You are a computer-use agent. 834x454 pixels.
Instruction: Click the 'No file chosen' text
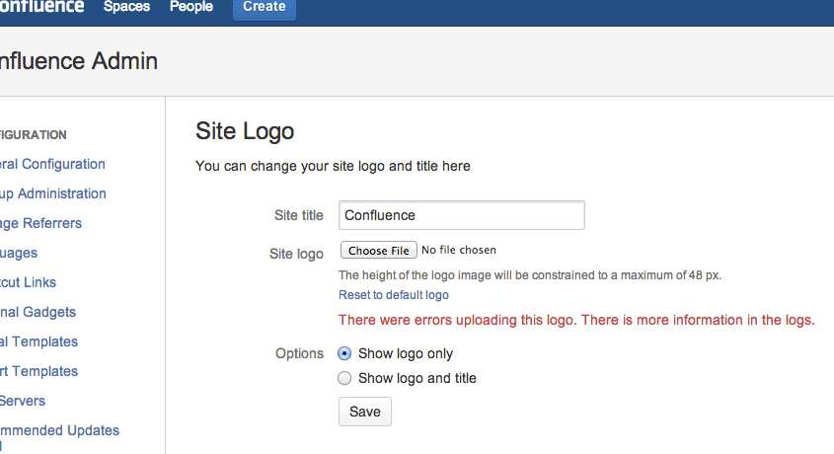pos(459,250)
